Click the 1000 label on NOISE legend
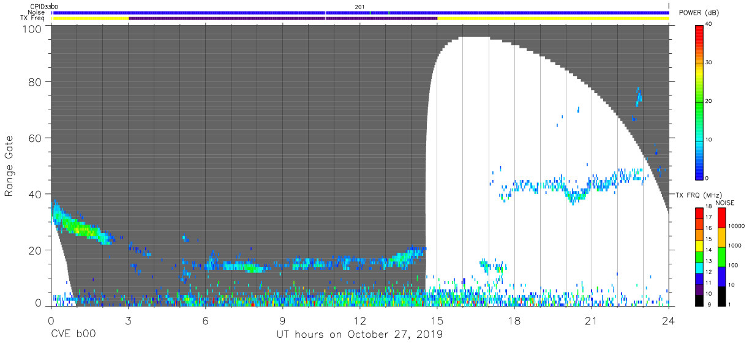Viewport: 752px width, 347px height. (735, 245)
